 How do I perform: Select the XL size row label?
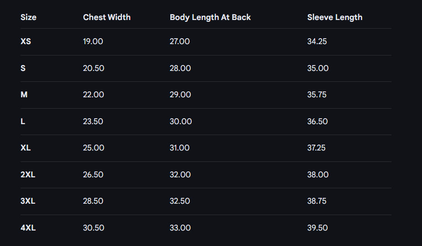(x=25, y=148)
